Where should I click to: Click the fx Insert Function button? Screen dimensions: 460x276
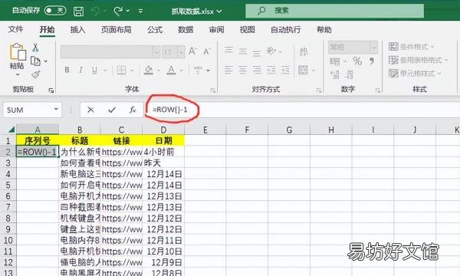(133, 110)
